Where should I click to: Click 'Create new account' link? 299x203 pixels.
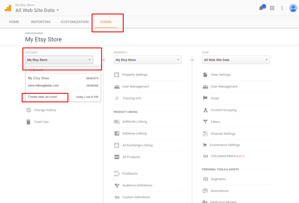42,97
